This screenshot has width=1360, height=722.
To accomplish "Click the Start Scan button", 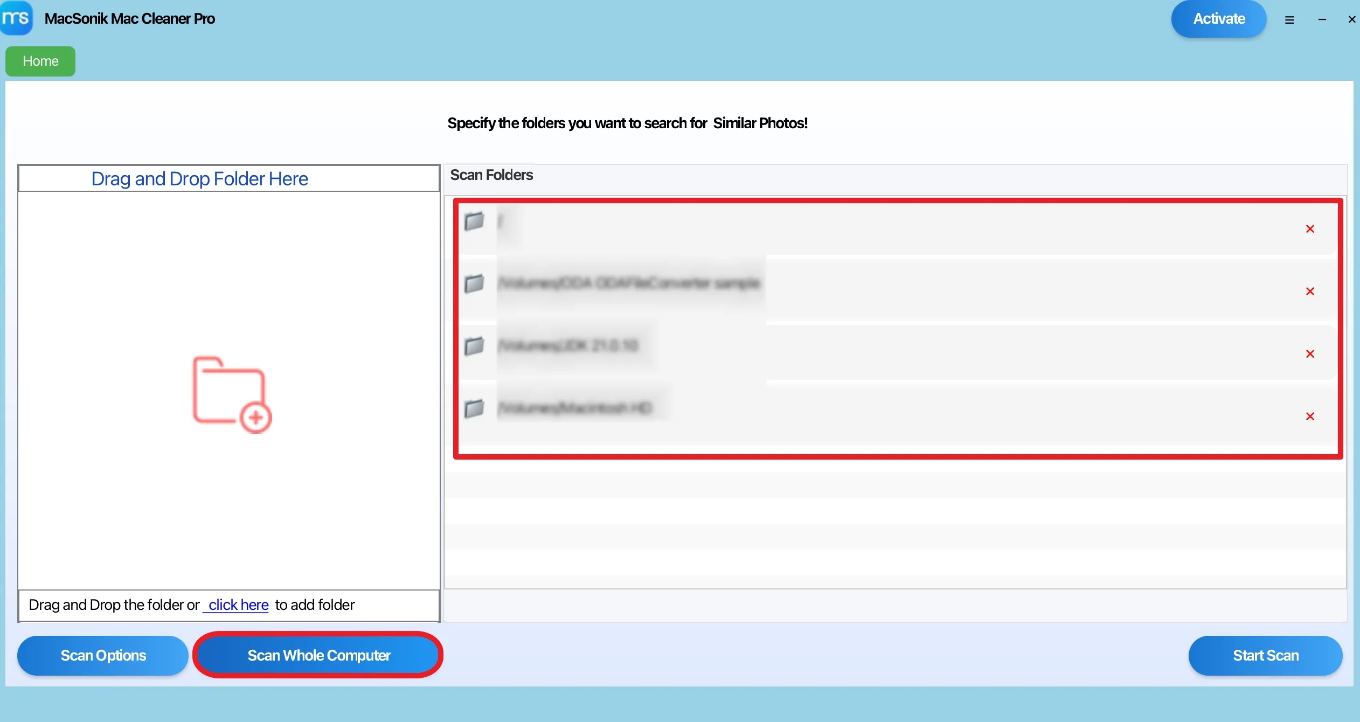I will tap(1266, 656).
